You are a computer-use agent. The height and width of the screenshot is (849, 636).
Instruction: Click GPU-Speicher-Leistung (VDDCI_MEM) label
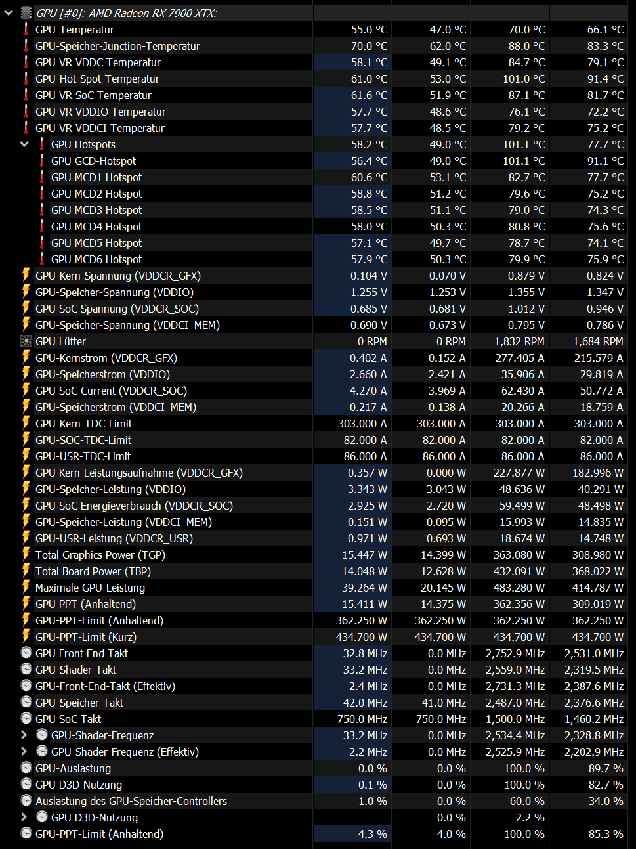coord(123,522)
